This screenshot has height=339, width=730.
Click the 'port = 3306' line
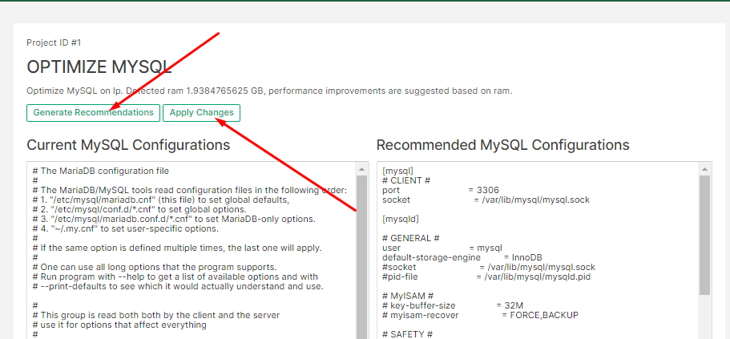tap(441, 191)
